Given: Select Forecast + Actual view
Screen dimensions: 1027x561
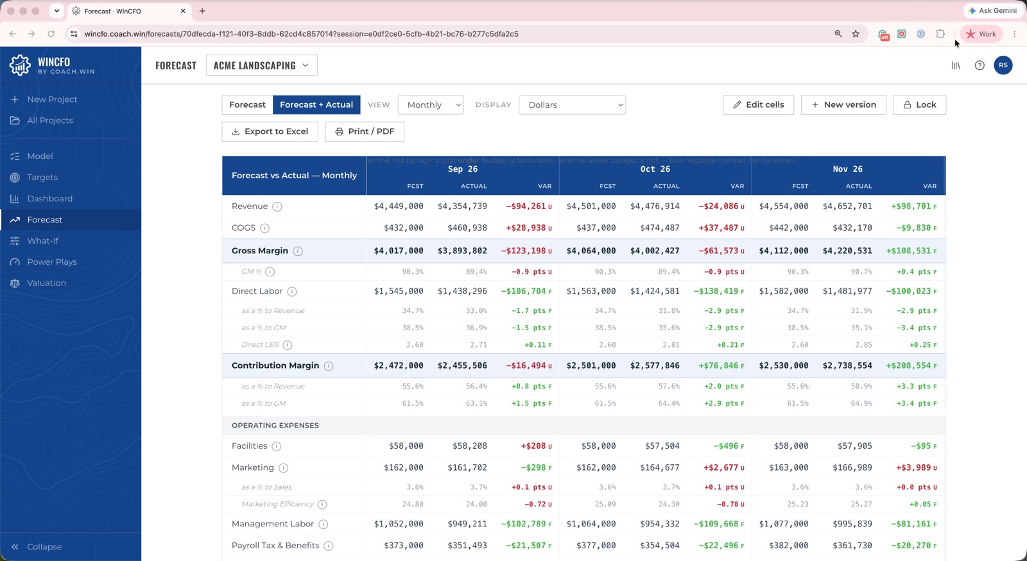Looking at the screenshot, I should [x=316, y=105].
